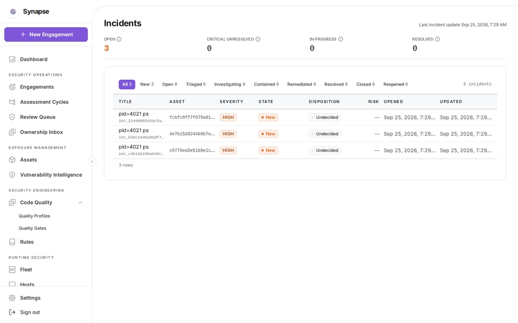The image size is (518, 323).
Task: Open Quality Gates
Action: coord(32,228)
